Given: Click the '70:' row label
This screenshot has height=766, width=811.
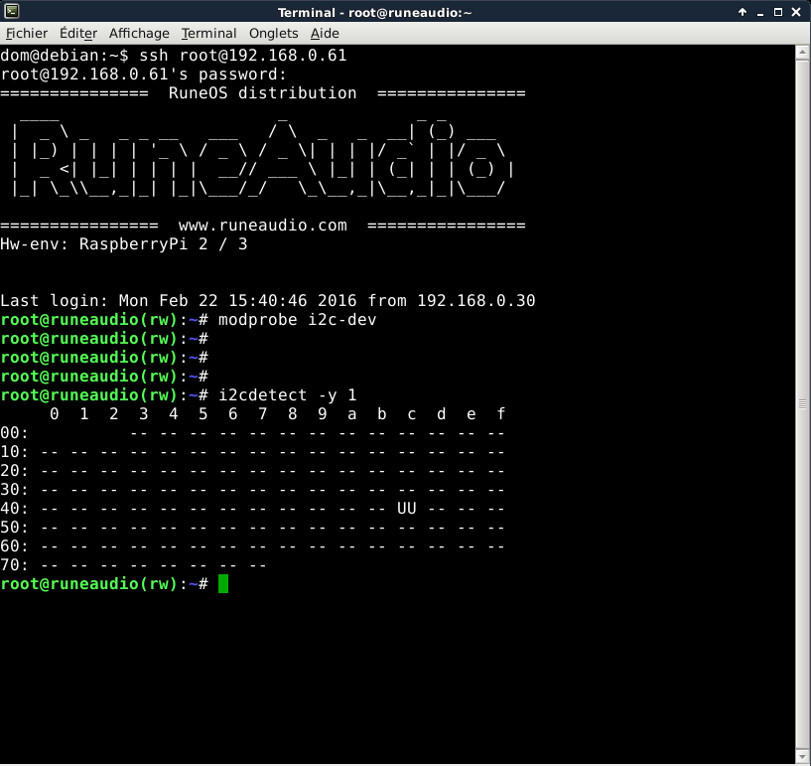Looking at the screenshot, I should pos(14,565).
